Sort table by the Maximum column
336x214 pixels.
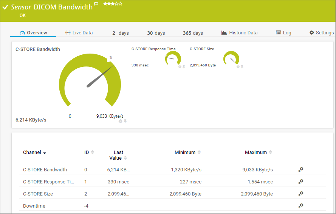[270, 152]
